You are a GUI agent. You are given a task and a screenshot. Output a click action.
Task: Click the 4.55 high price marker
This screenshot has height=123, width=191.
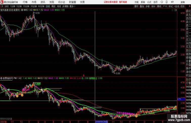coord(37,13)
